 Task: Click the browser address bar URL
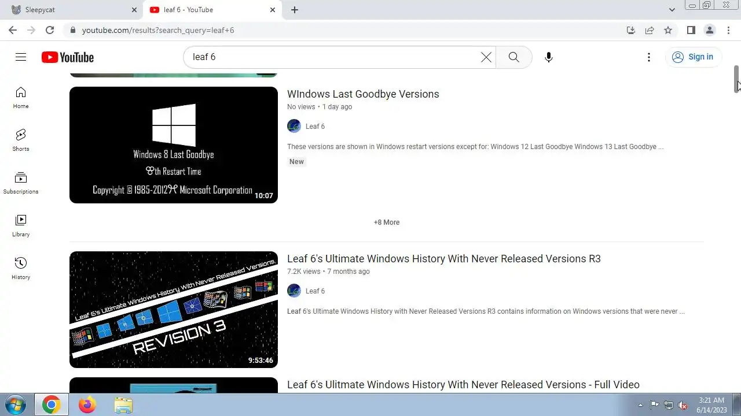(158, 30)
